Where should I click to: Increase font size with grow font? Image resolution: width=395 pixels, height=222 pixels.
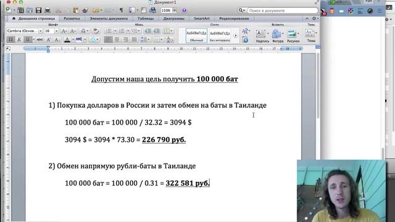64,31
